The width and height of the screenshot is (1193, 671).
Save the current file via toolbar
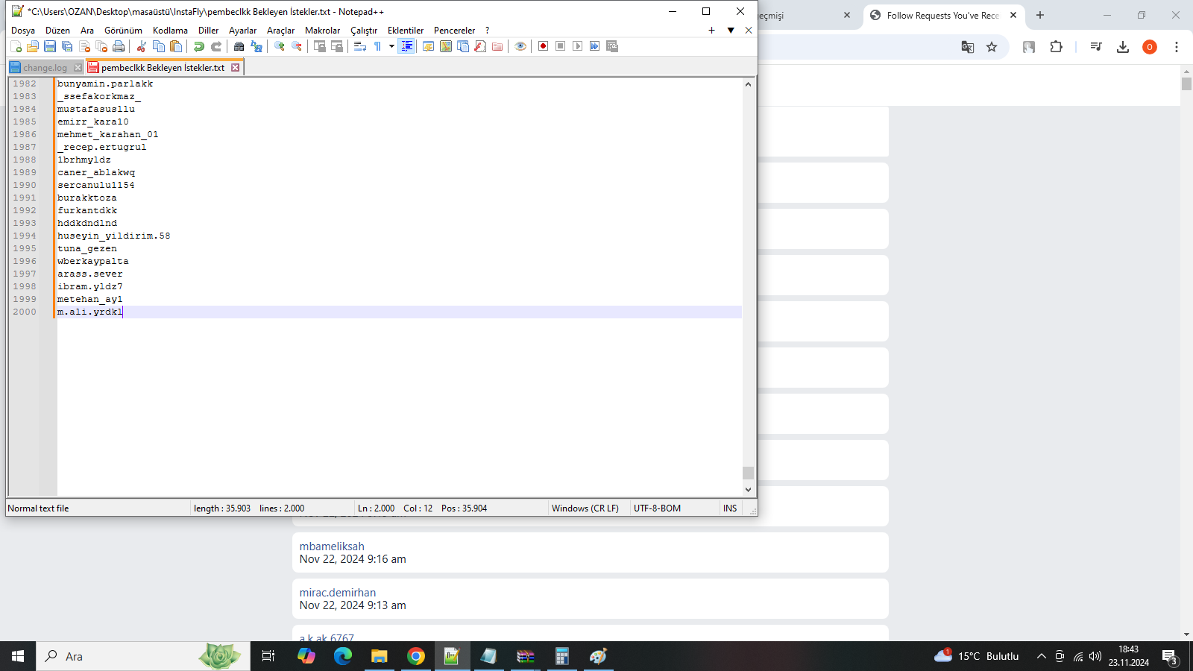click(50, 46)
